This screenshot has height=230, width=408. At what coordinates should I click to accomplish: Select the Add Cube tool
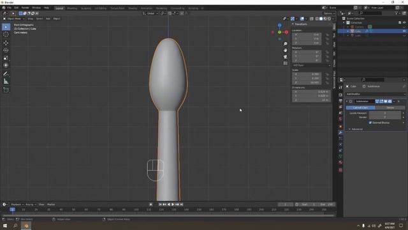click(x=6, y=90)
